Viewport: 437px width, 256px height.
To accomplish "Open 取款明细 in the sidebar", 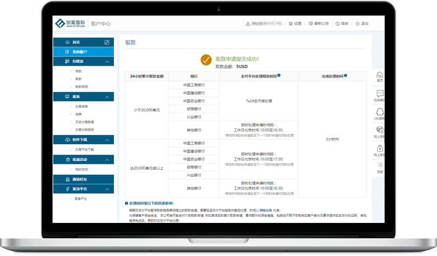I will [81, 87].
